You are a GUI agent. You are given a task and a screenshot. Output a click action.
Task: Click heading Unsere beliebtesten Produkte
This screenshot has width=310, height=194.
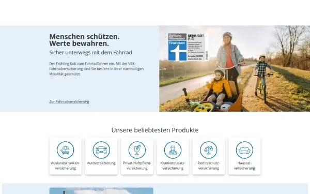(x=155, y=130)
